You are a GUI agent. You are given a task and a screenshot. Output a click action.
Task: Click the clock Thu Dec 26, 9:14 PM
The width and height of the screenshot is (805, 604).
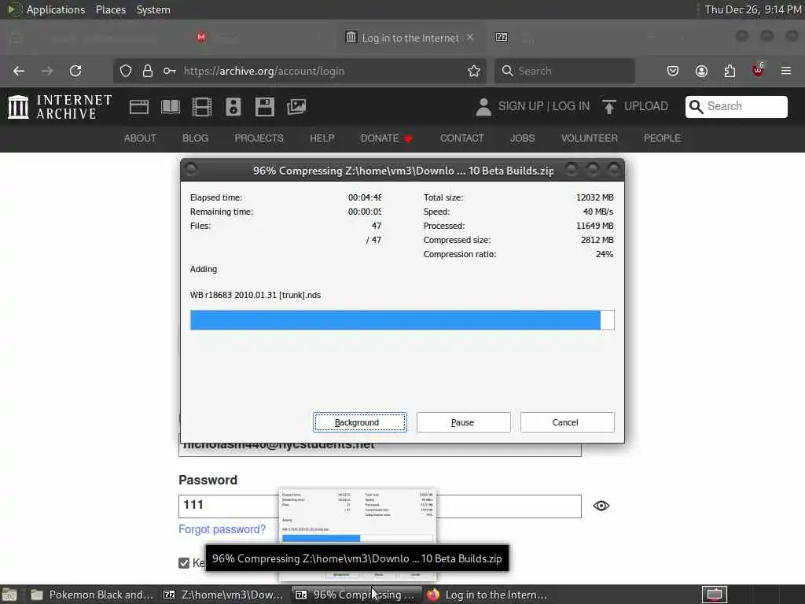(752, 9)
